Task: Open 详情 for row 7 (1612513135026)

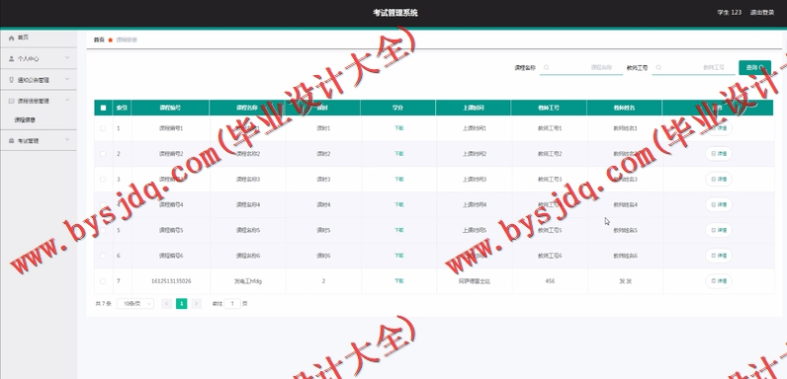Action: click(x=719, y=281)
